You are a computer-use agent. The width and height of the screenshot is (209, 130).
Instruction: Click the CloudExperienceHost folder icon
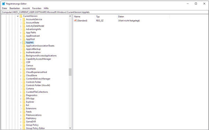click(24, 72)
